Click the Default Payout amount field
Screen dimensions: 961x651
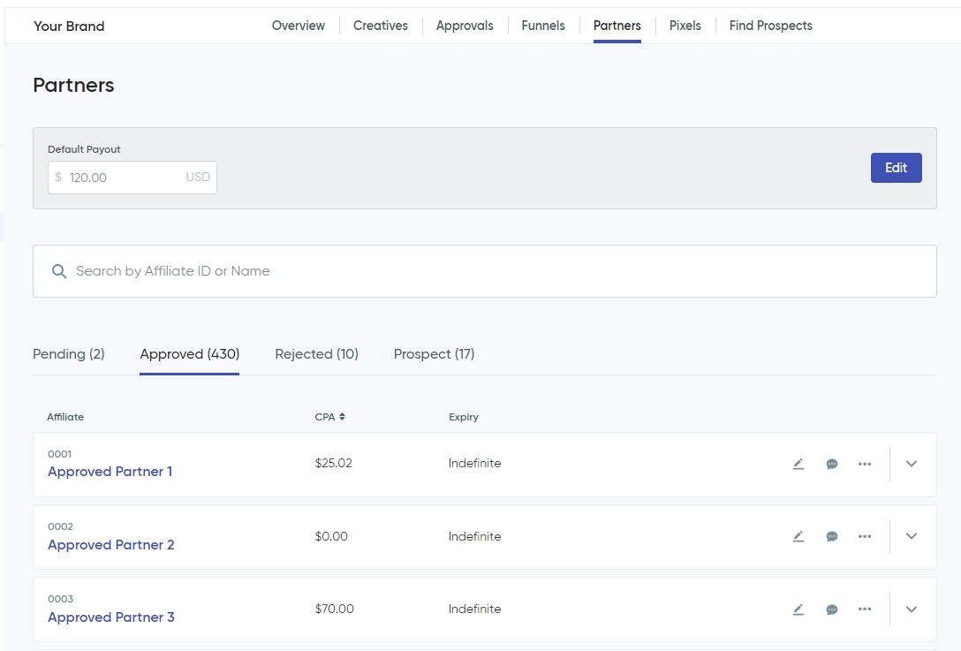[x=132, y=178]
